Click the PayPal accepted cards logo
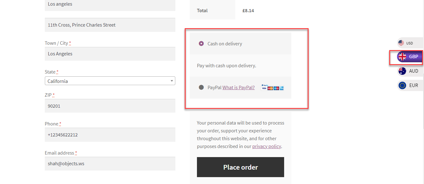This screenshot has width=424, height=184. coord(272,88)
